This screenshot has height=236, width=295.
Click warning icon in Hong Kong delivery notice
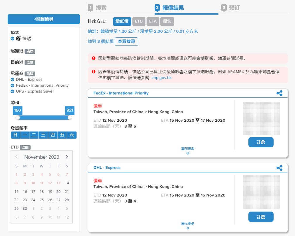tap(93, 72)
